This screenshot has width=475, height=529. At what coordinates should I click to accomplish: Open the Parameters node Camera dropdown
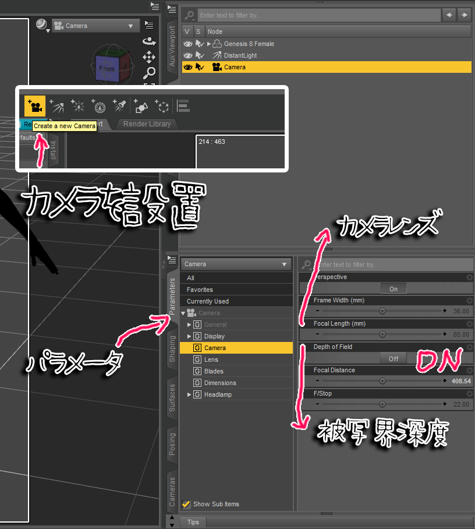[236, 264]
